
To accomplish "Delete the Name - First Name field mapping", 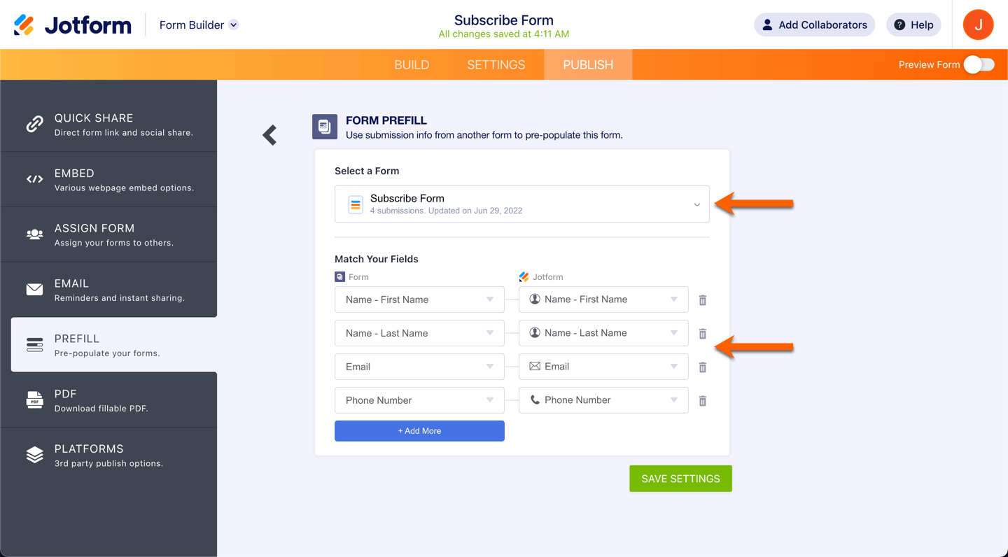I will point(703,300).
